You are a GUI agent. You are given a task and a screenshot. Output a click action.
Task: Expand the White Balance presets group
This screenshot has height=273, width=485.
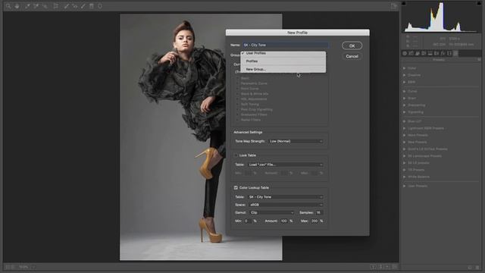pyautogui.click(x=404, y=177)
